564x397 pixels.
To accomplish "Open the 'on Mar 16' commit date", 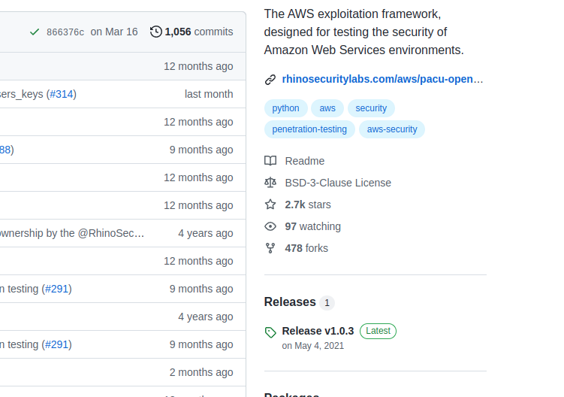I will pos(114,32).
